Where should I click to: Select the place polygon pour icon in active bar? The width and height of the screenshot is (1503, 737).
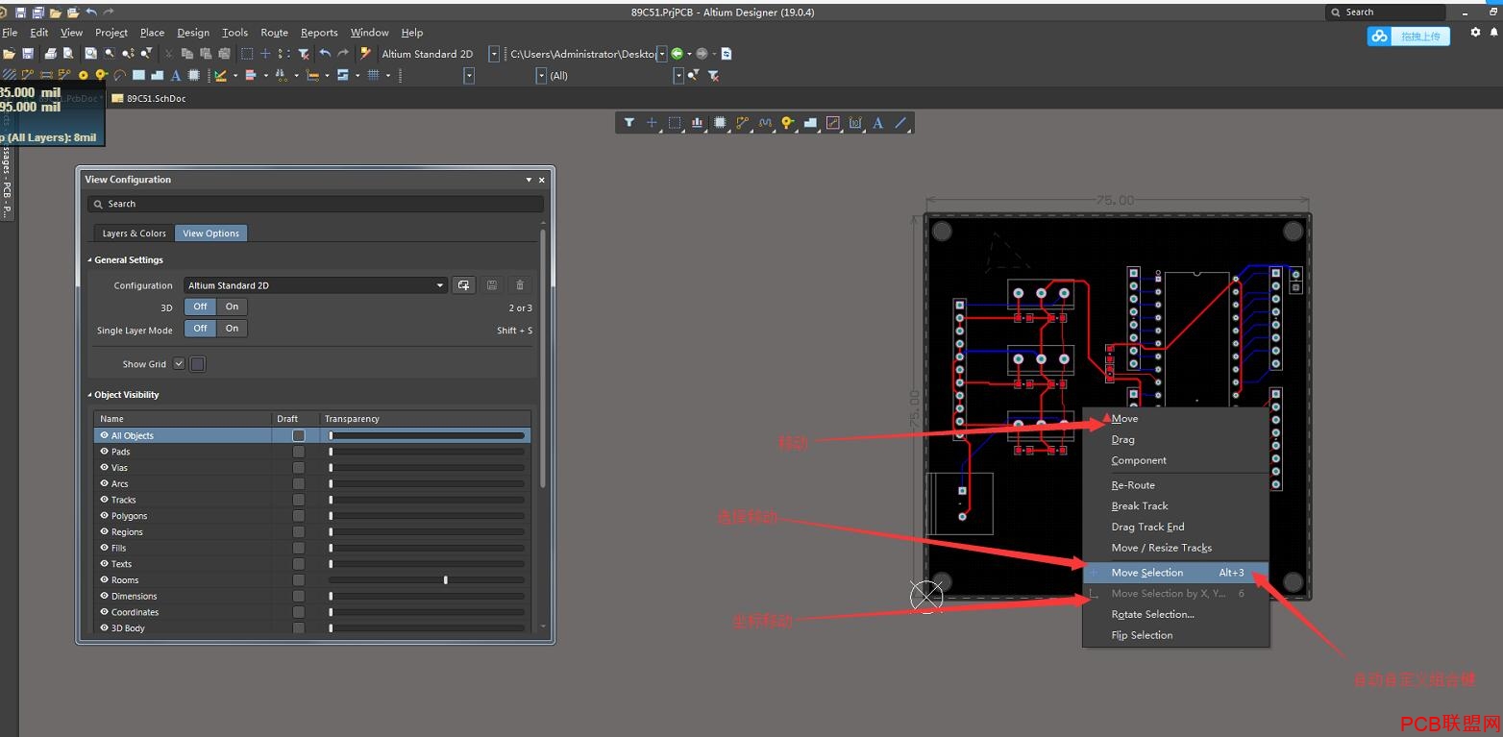coord(810,123)
